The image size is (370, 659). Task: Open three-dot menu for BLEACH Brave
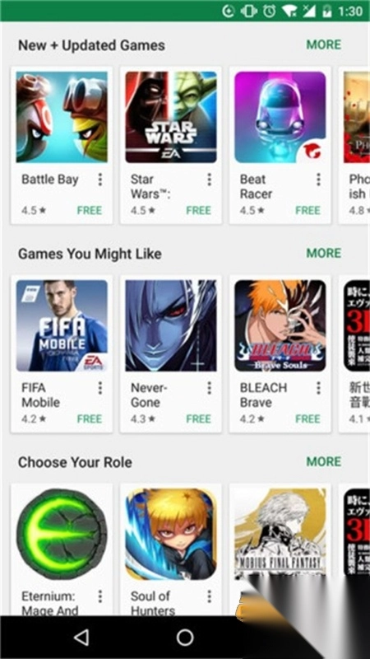(x=318, y=388)
